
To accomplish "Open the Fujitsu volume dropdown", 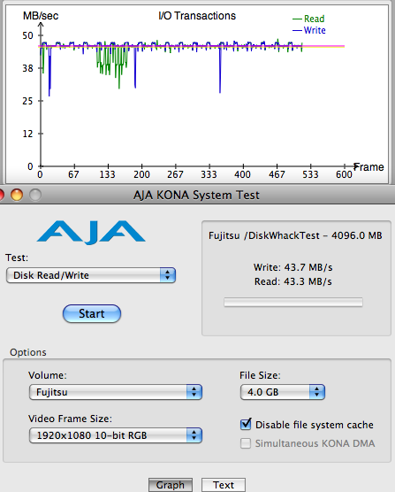I will 116,392.
